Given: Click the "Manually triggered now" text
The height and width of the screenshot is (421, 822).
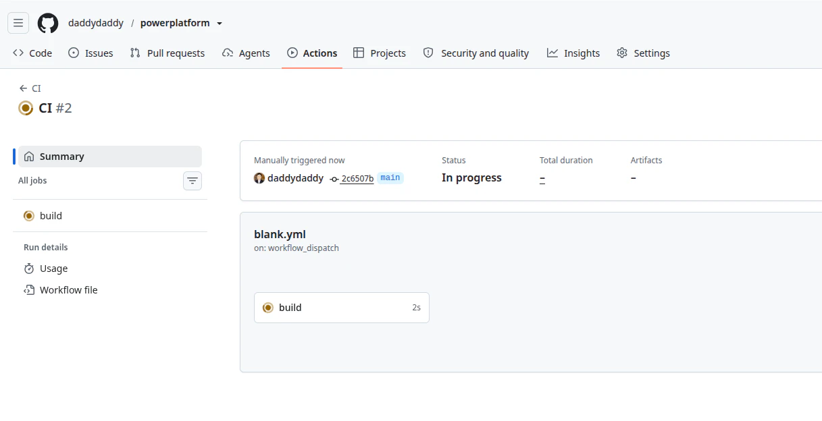Looking at the screenshot, I should point(299,161).
